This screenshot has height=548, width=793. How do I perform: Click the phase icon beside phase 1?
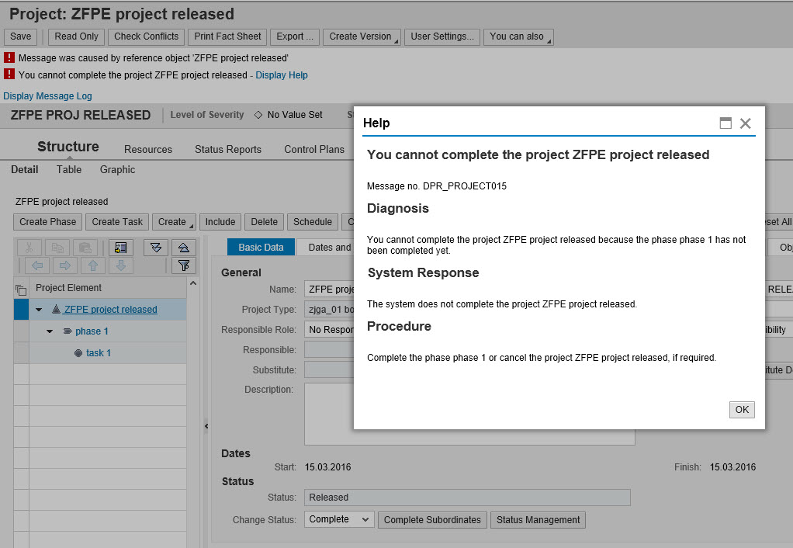[68, 331]
